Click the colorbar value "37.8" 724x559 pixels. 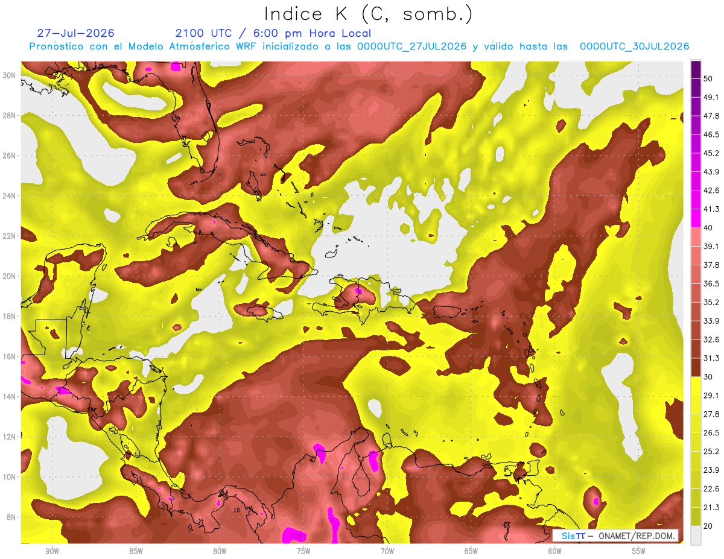712,265
